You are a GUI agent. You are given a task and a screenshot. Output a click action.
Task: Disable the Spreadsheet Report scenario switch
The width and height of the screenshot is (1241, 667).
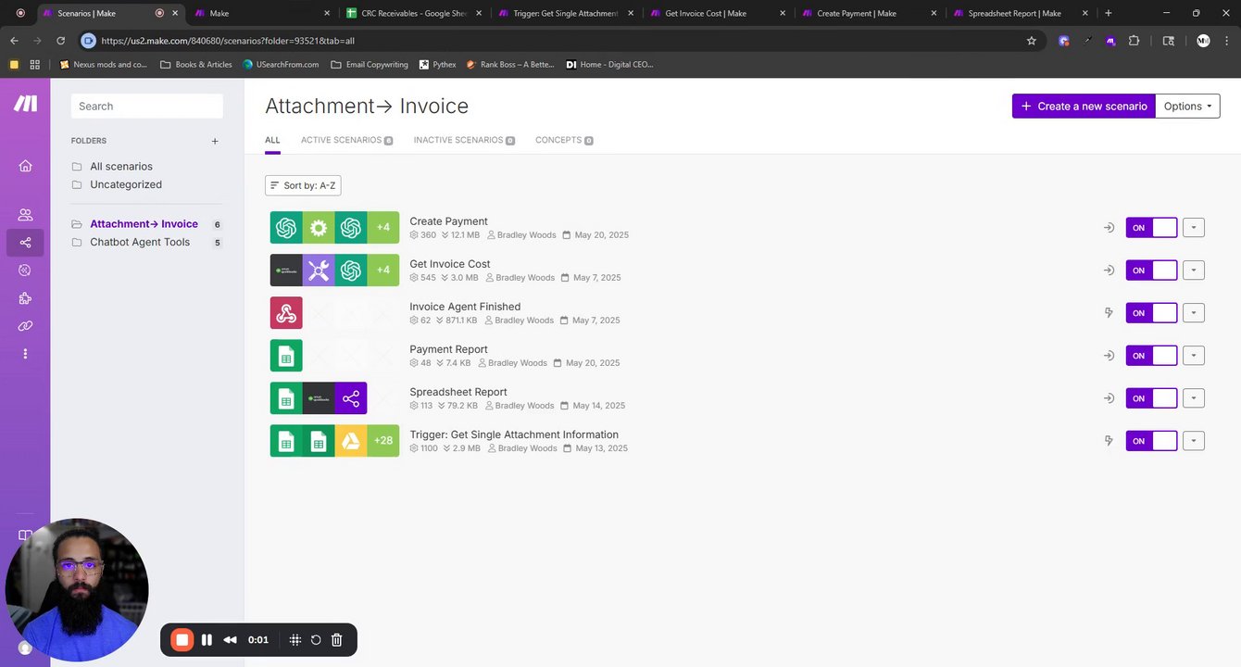pyautogui.click(x=1151, y=398)
